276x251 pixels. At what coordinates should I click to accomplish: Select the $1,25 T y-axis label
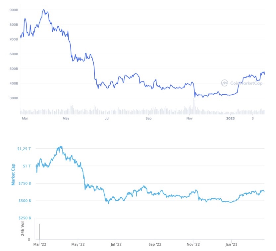pyautogui.click(x=24, y=149)
